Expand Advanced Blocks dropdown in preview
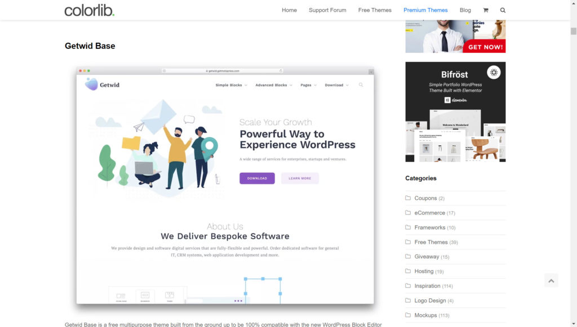This screenshot has width=577, height=327. tap(274, 85)
